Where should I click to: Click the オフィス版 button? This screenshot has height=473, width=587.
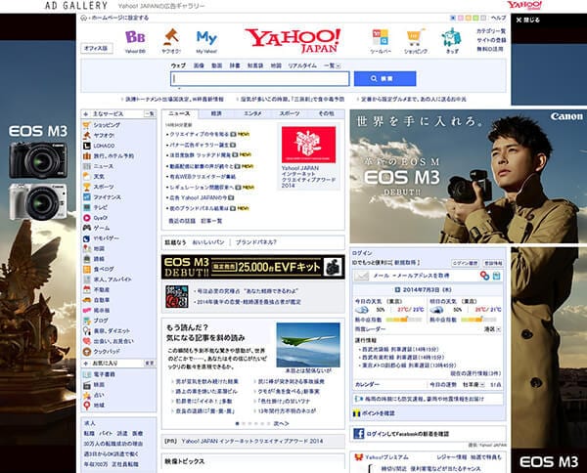coord(96,48)
